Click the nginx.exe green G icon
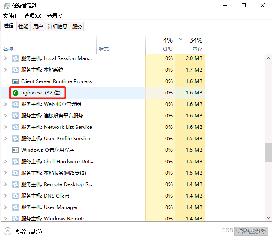The image size is (272, 236). [x=16, y=93]
